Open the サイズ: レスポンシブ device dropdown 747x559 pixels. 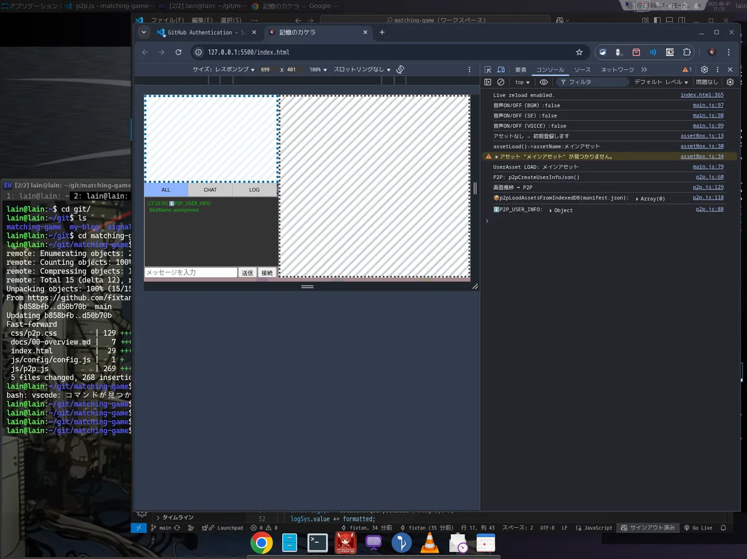pos(223,70)
